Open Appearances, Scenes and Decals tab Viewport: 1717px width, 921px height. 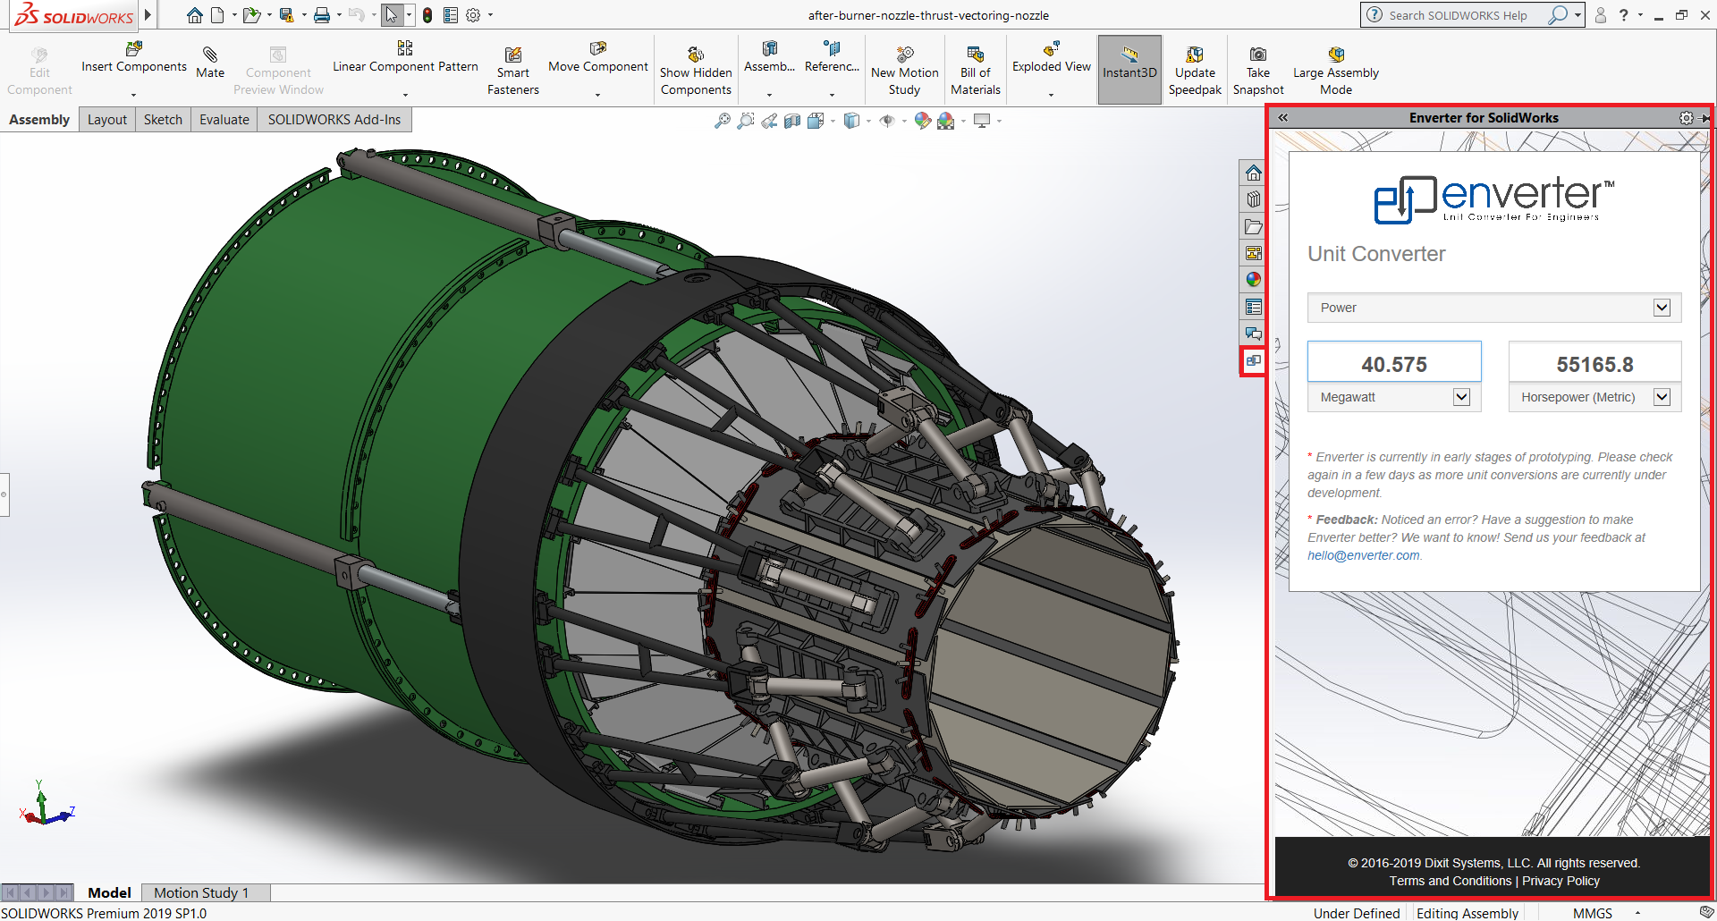point(1254,280)
